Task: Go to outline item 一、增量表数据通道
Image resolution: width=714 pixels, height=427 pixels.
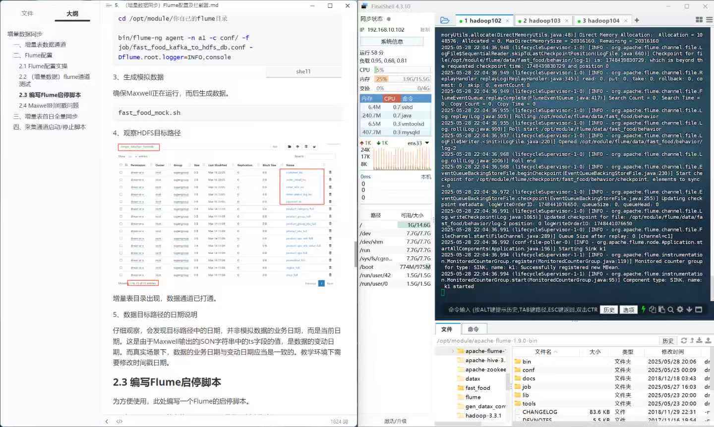Action: (x=40, y=45)
